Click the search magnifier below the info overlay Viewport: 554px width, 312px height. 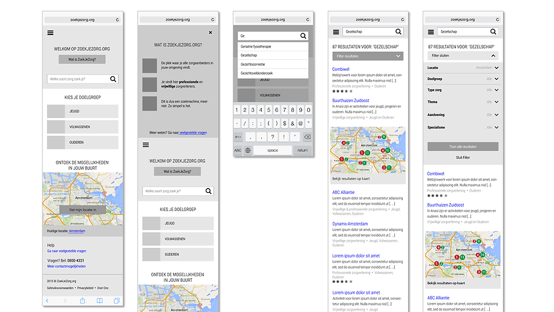click(209, 191)
